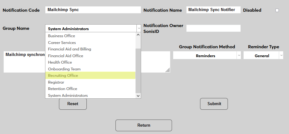Click the Notification Name input field
Viewport: 289px width, 134px height.
[213, 10]
